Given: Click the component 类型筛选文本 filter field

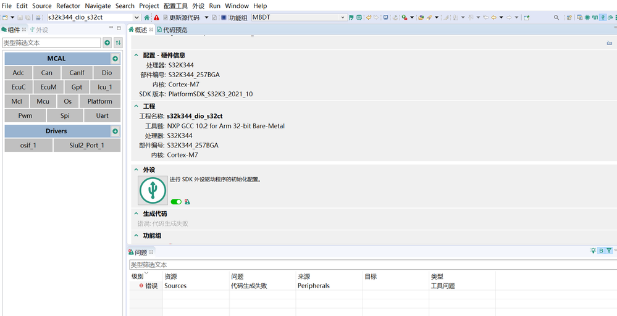Looking at the screenshot, I should click(x=52, y=43).
